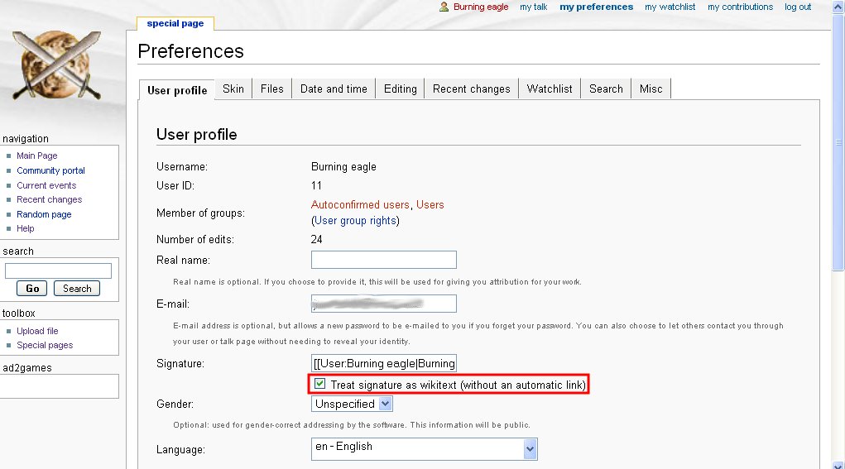Open my watchlist link

[x=670, y=7]
